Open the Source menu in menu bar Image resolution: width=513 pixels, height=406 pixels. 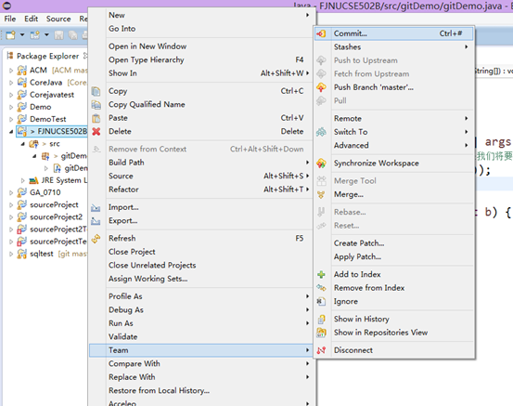click(x=58, y=19)
